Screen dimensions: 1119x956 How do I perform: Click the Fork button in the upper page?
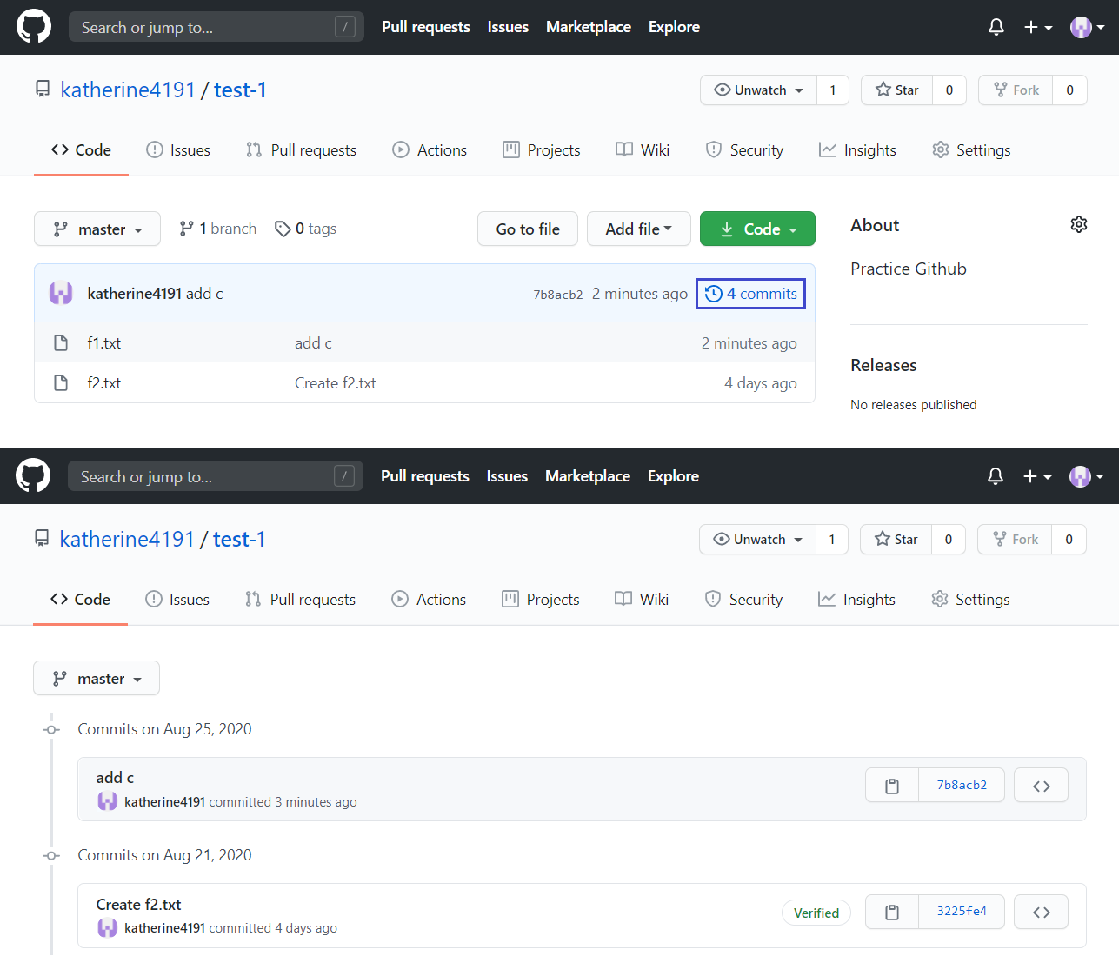(x=1016, y=90)
